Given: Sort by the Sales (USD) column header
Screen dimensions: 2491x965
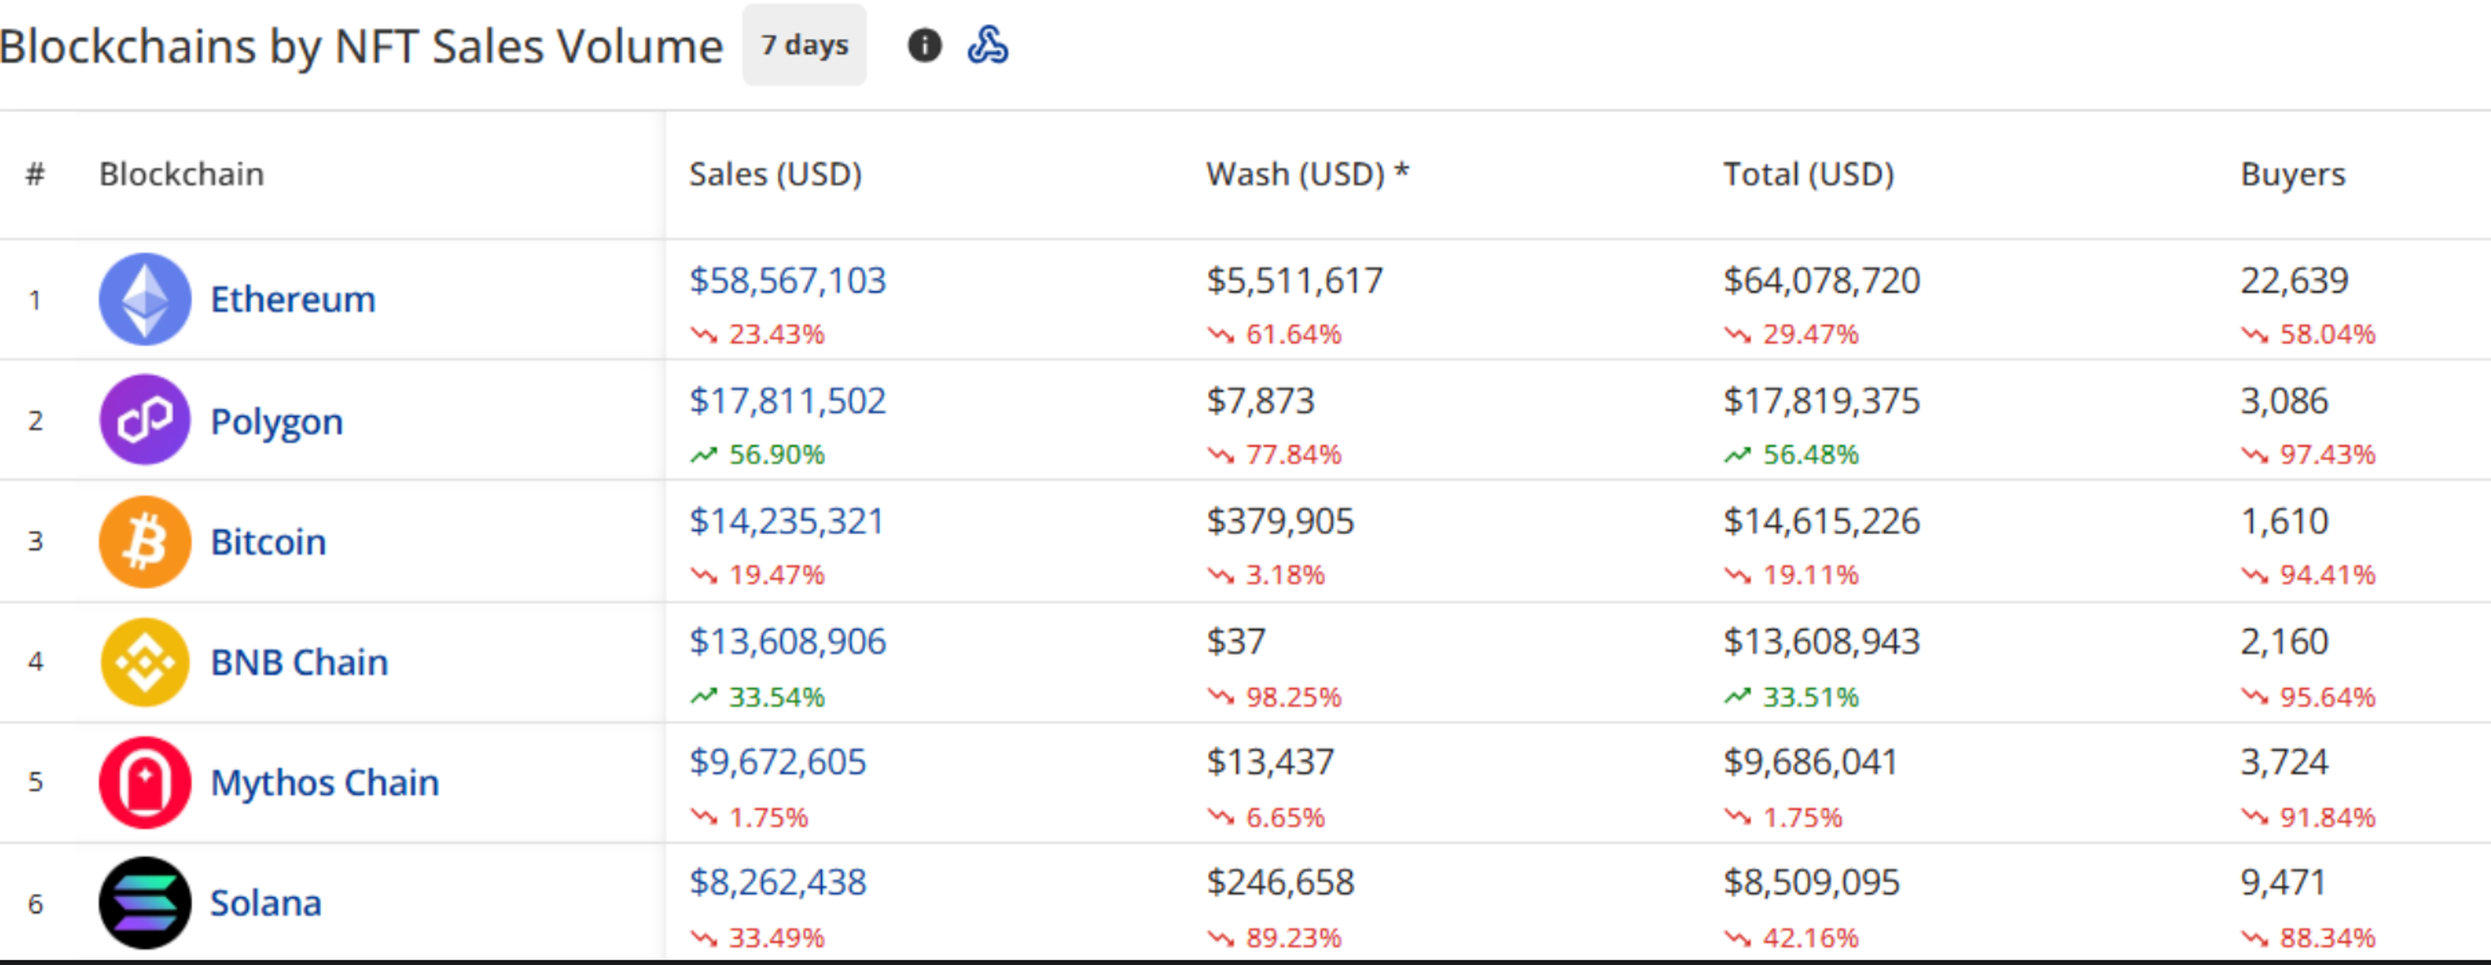Looking at the screenshot, I should tap(775, 174).
